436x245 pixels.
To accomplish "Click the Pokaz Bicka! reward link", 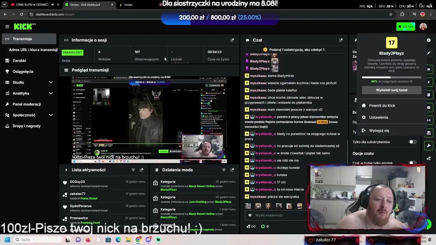I will click(x=89, y=198).
